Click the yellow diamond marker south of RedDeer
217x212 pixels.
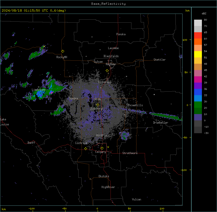(x=107, y=71)
